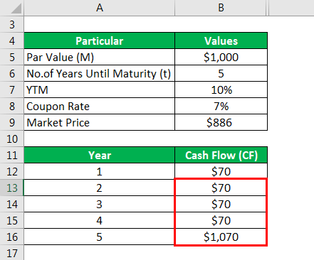
Task: Select column A header
Action: pos(100,8)
